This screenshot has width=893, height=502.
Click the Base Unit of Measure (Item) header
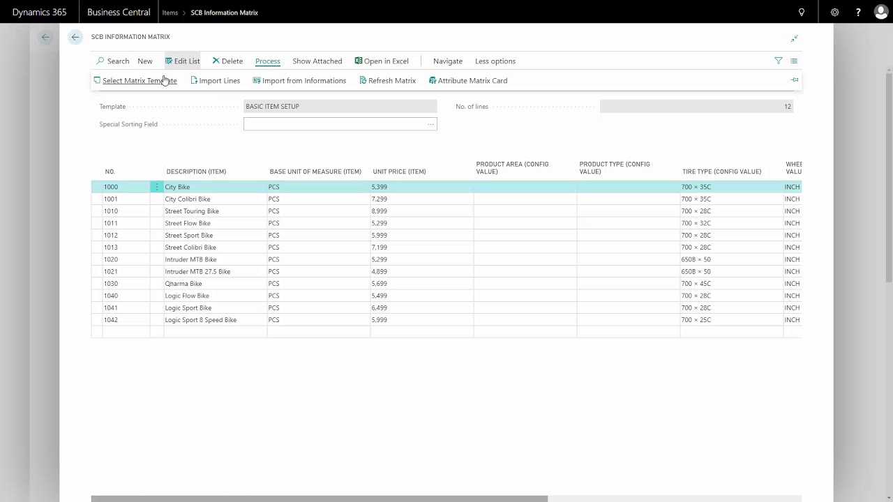tap(315, 172)
